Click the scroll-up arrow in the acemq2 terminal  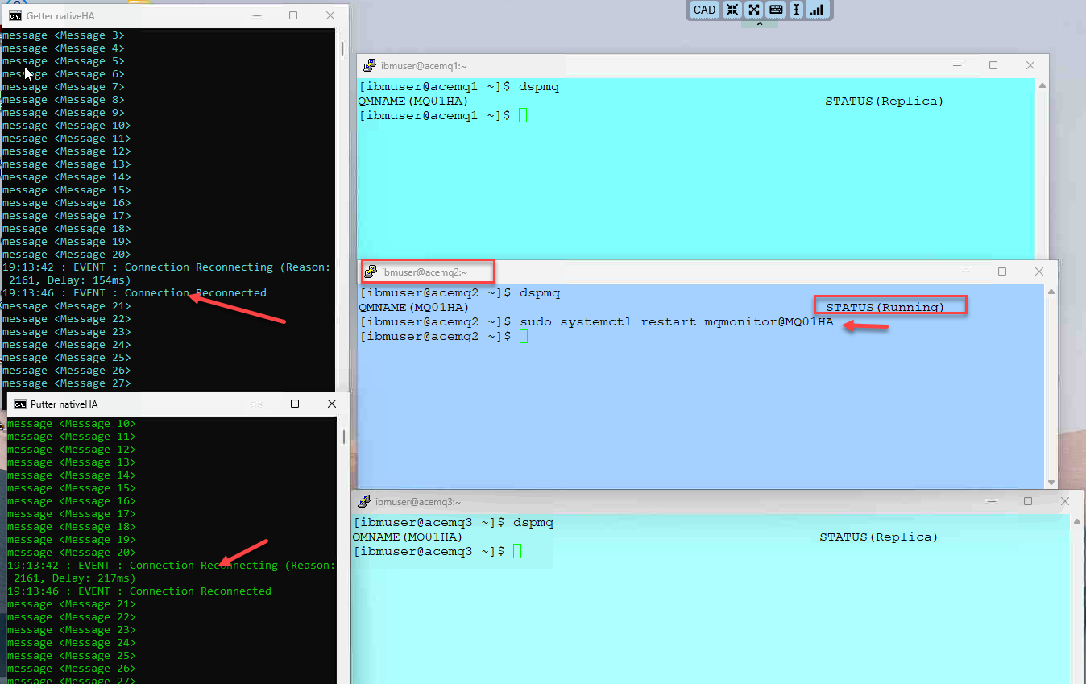coord(1051,292)
